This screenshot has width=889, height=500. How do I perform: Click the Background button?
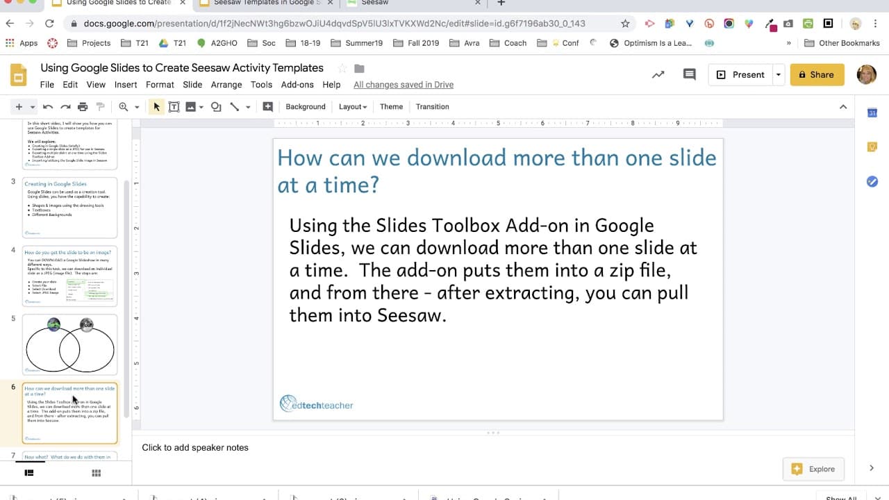tap(306, 107)
